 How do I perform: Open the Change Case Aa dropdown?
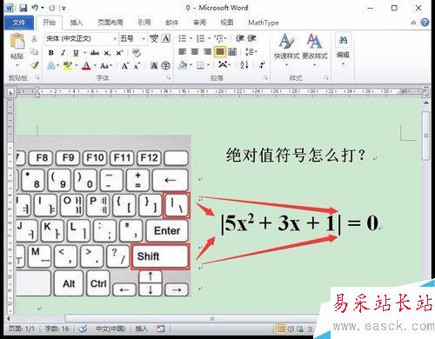(105, 66)
